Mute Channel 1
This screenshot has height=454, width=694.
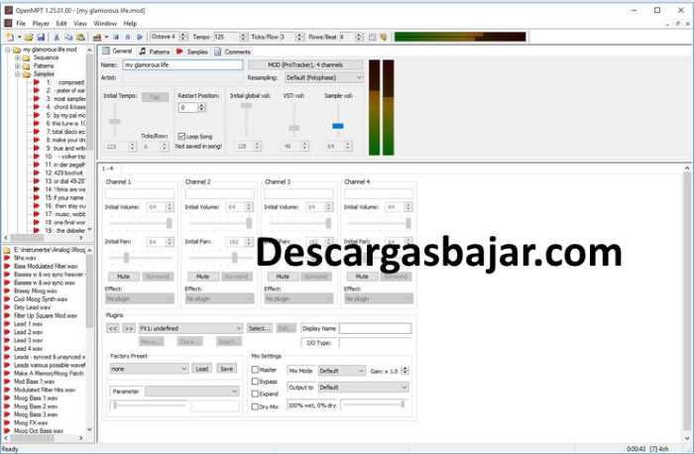click(124, 277)
